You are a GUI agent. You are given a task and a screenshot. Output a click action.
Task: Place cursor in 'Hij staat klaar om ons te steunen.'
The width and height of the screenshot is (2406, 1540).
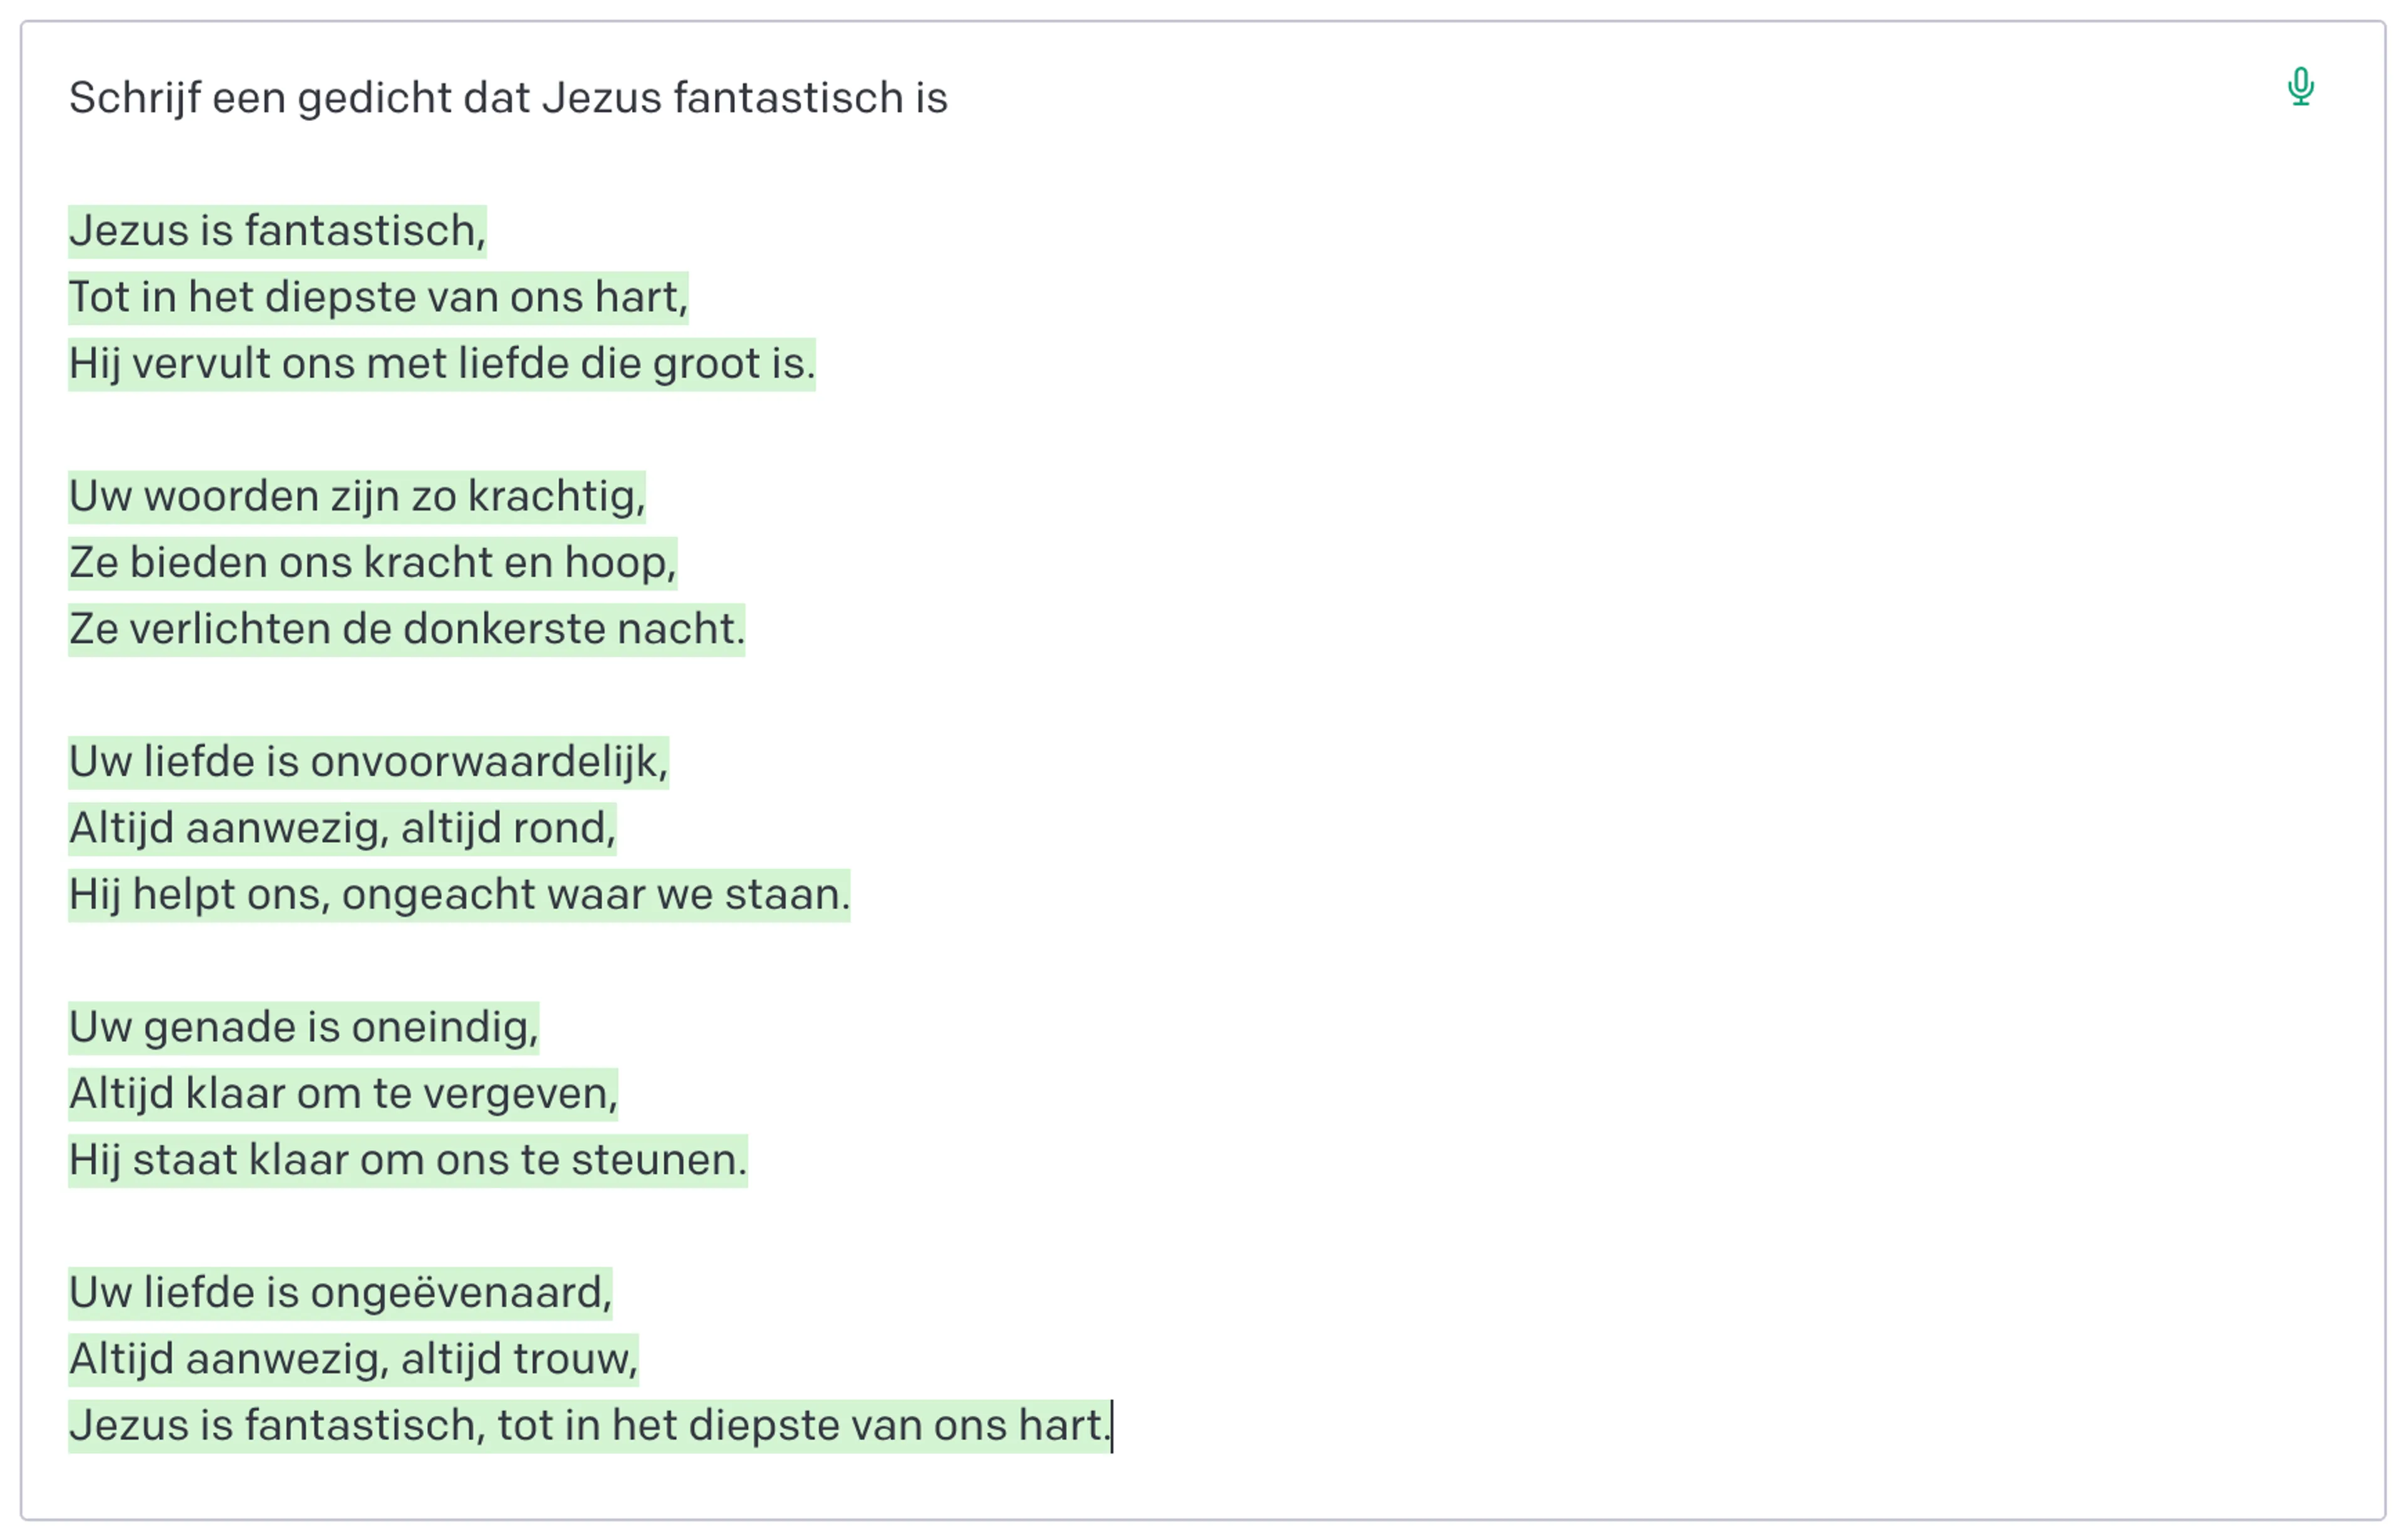[407, 1160]
